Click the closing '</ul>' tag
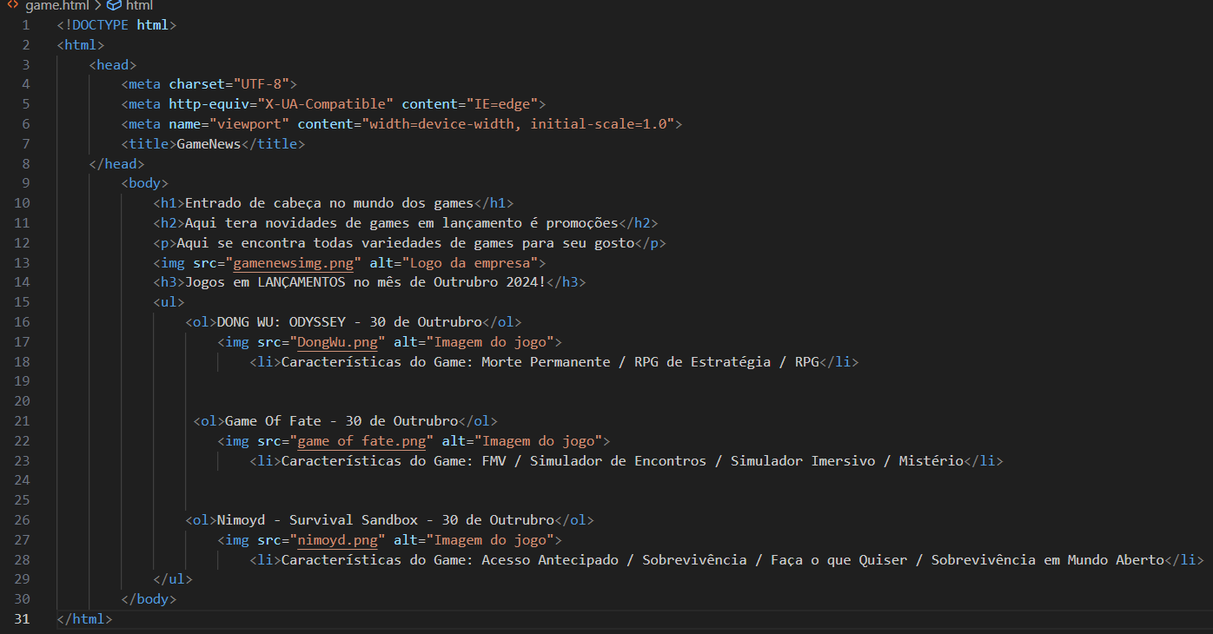 point(173,578)
